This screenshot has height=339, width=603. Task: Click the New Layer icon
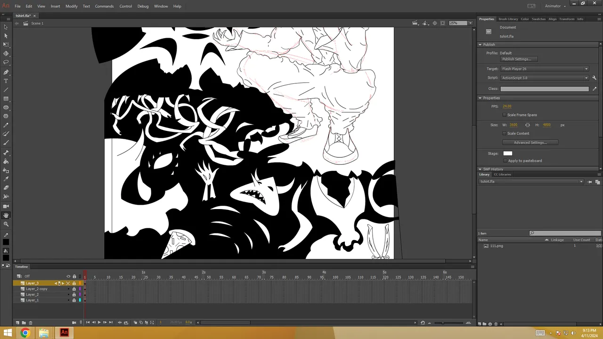[17, 323]
